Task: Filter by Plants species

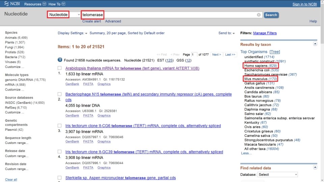Action: click(15, 42)
